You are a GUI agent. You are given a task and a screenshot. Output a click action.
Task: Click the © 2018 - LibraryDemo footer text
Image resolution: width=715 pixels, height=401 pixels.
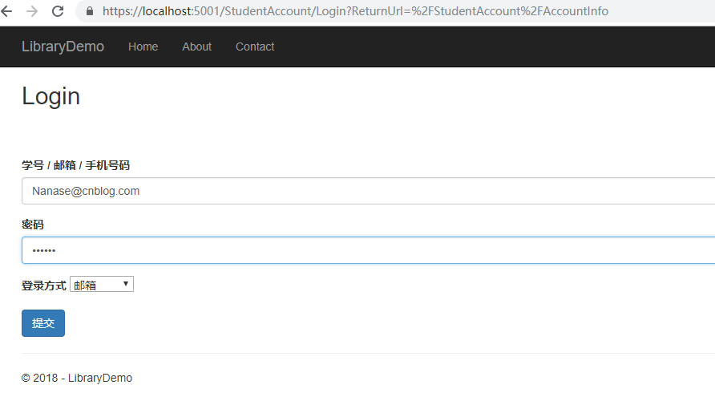[x=77, y=378]
